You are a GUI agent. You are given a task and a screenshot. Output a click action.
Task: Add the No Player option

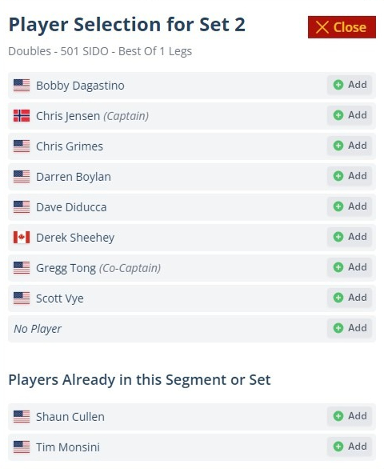coord(350,328)
